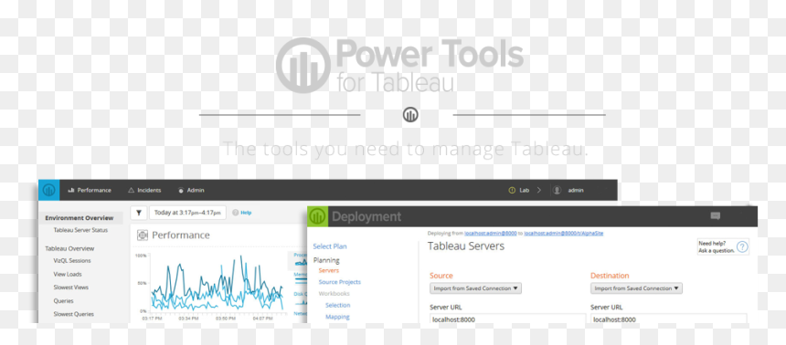
Task: Select Tableau Overview sidebar item
Action: point(69,248)
